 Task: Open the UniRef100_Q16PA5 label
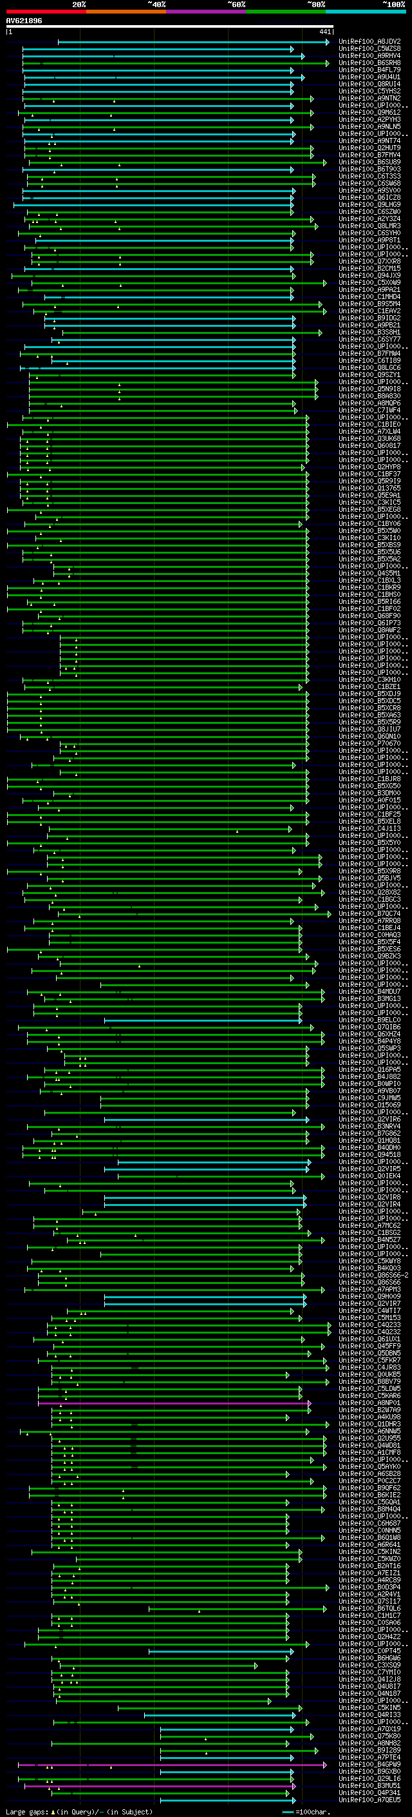[x=370, y=1069]
